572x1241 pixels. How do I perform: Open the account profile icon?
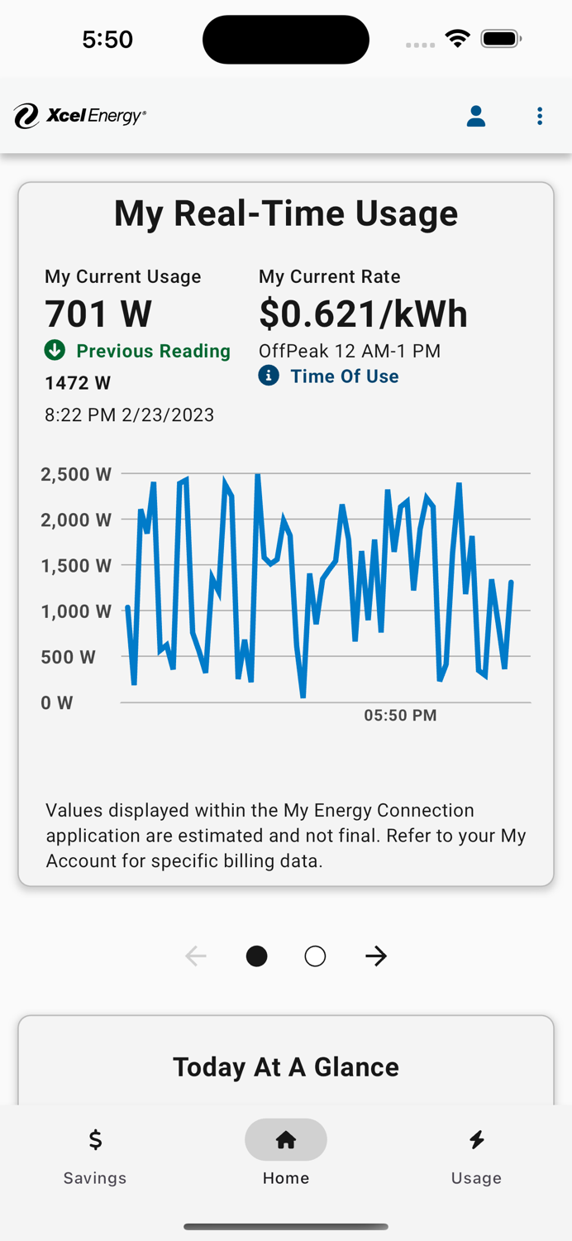pyautogui.click(x=476, y=116)
